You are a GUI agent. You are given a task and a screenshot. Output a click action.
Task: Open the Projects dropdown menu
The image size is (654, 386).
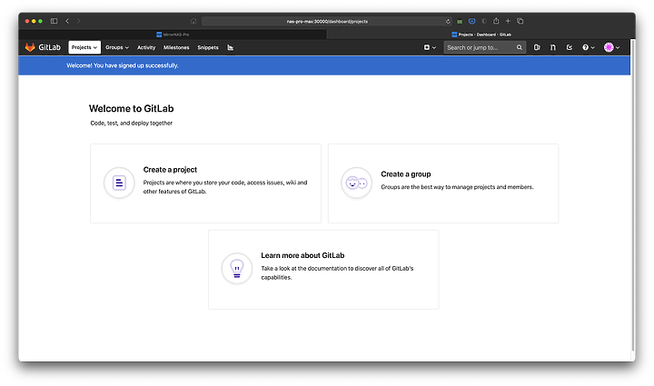pos(84,47)
